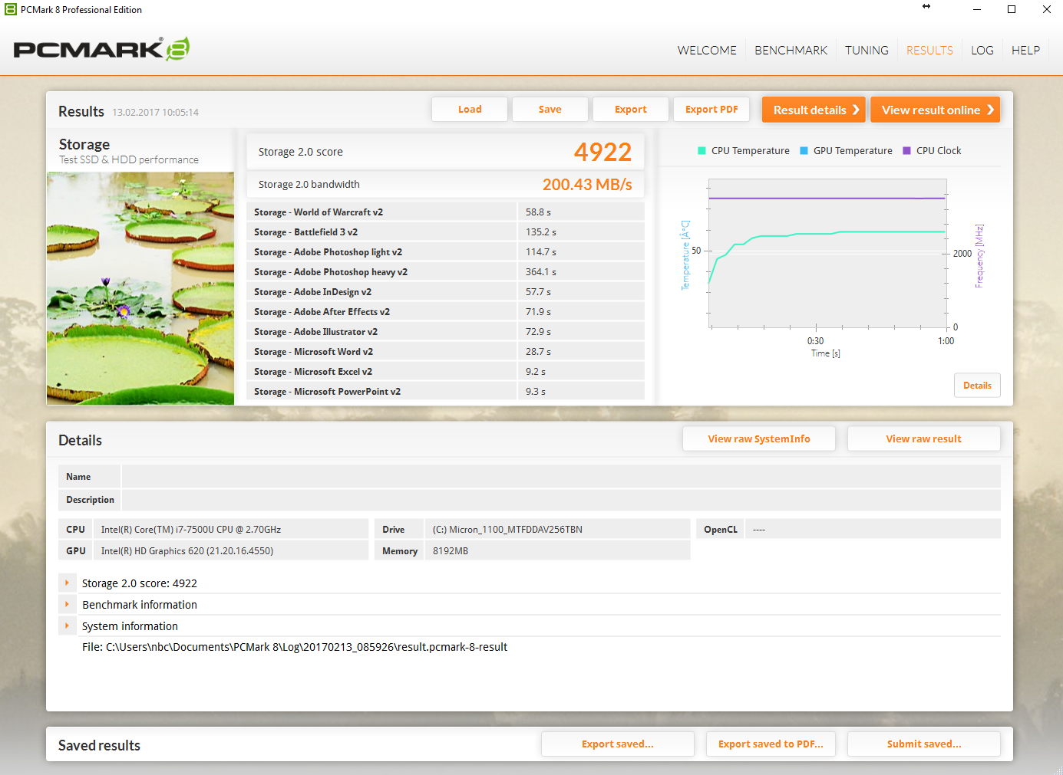1063x775 pixels.
Task: Select the World of Warcraft v2 row
Action: tap(445, 212)
